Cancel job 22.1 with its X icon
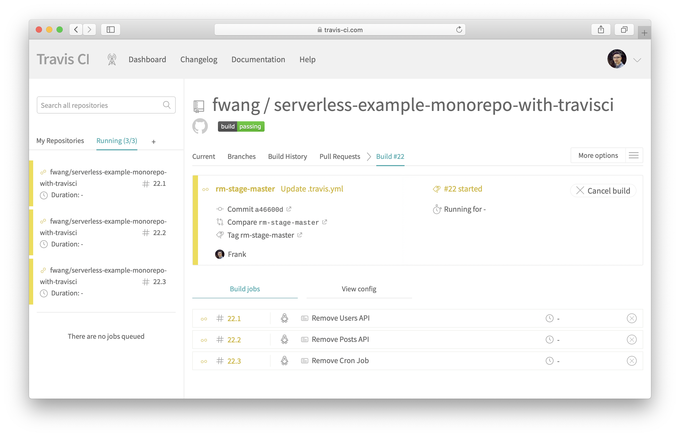This screenshot has width=680, height=437. pos(632,318)
